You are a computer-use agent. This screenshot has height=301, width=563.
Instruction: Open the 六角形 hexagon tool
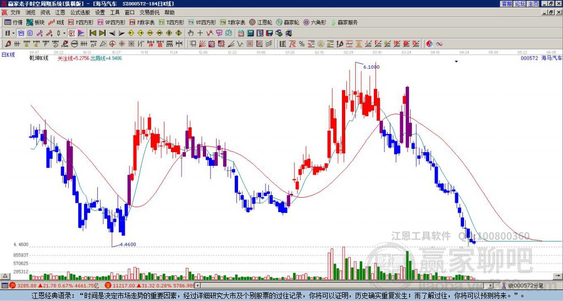click(x=314, y=22)
